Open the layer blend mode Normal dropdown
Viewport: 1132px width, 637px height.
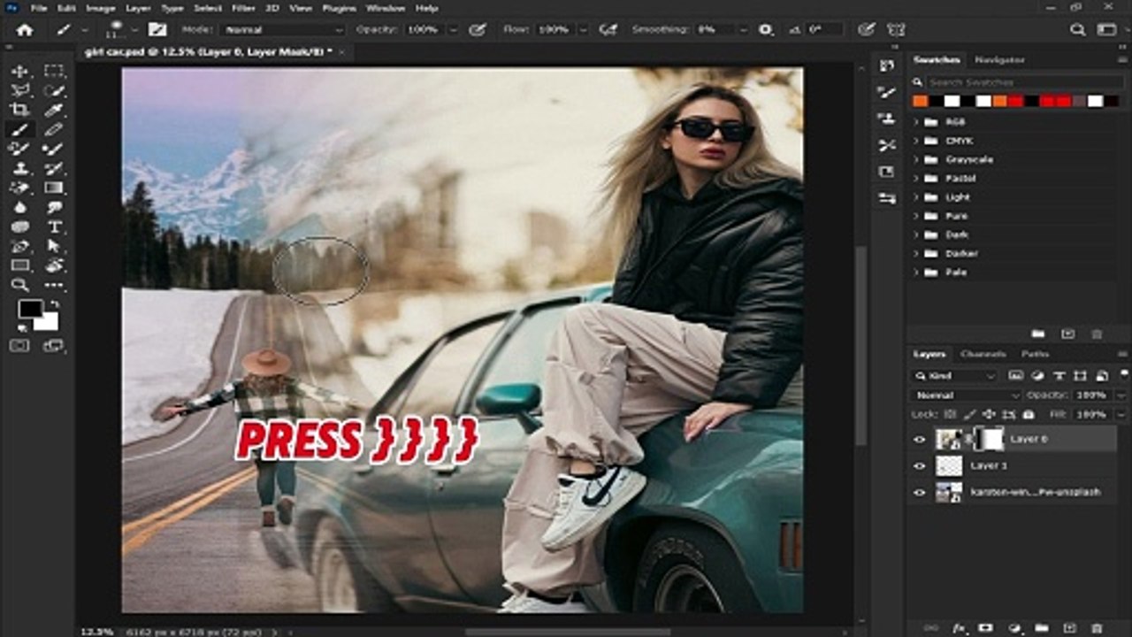pyautogui.click(x=966, y=395)
